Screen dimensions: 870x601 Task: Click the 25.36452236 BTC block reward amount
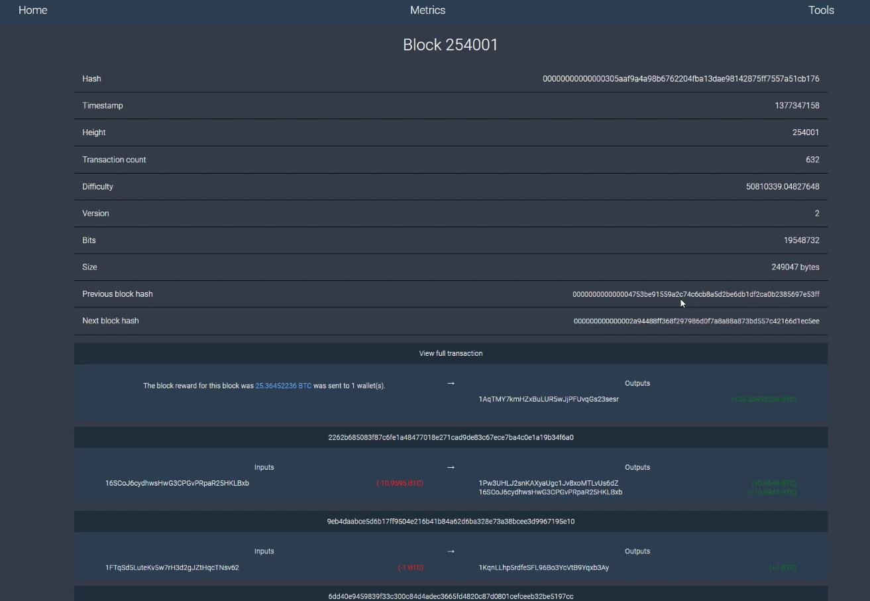pyautogui.click(x=283, y=386)
